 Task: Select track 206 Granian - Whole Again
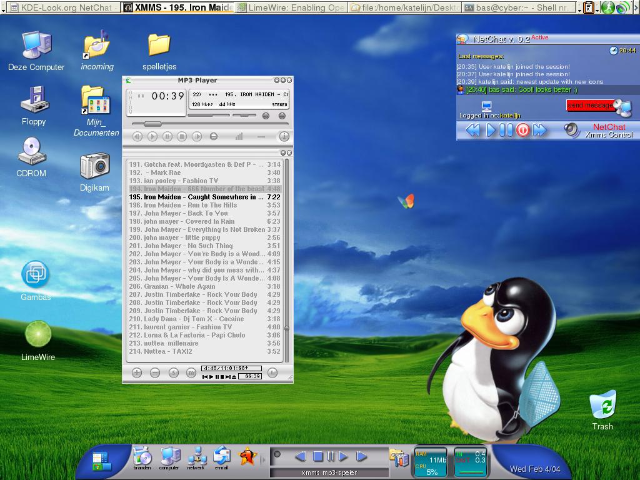[x=204, y=286]
